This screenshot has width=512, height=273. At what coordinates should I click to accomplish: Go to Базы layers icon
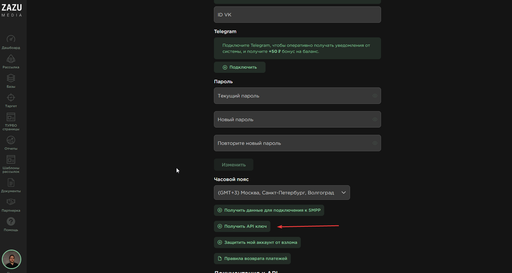11,78
